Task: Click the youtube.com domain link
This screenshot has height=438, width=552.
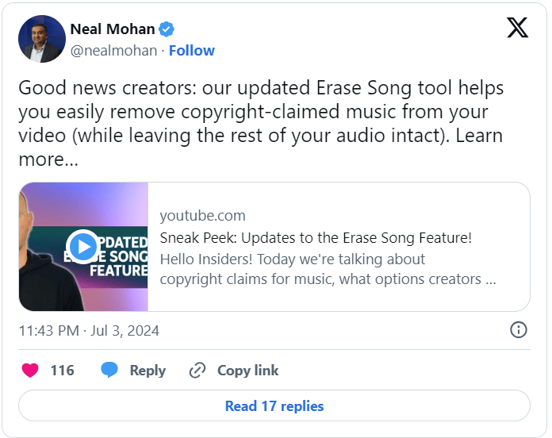Action: (x=202, y=216)
